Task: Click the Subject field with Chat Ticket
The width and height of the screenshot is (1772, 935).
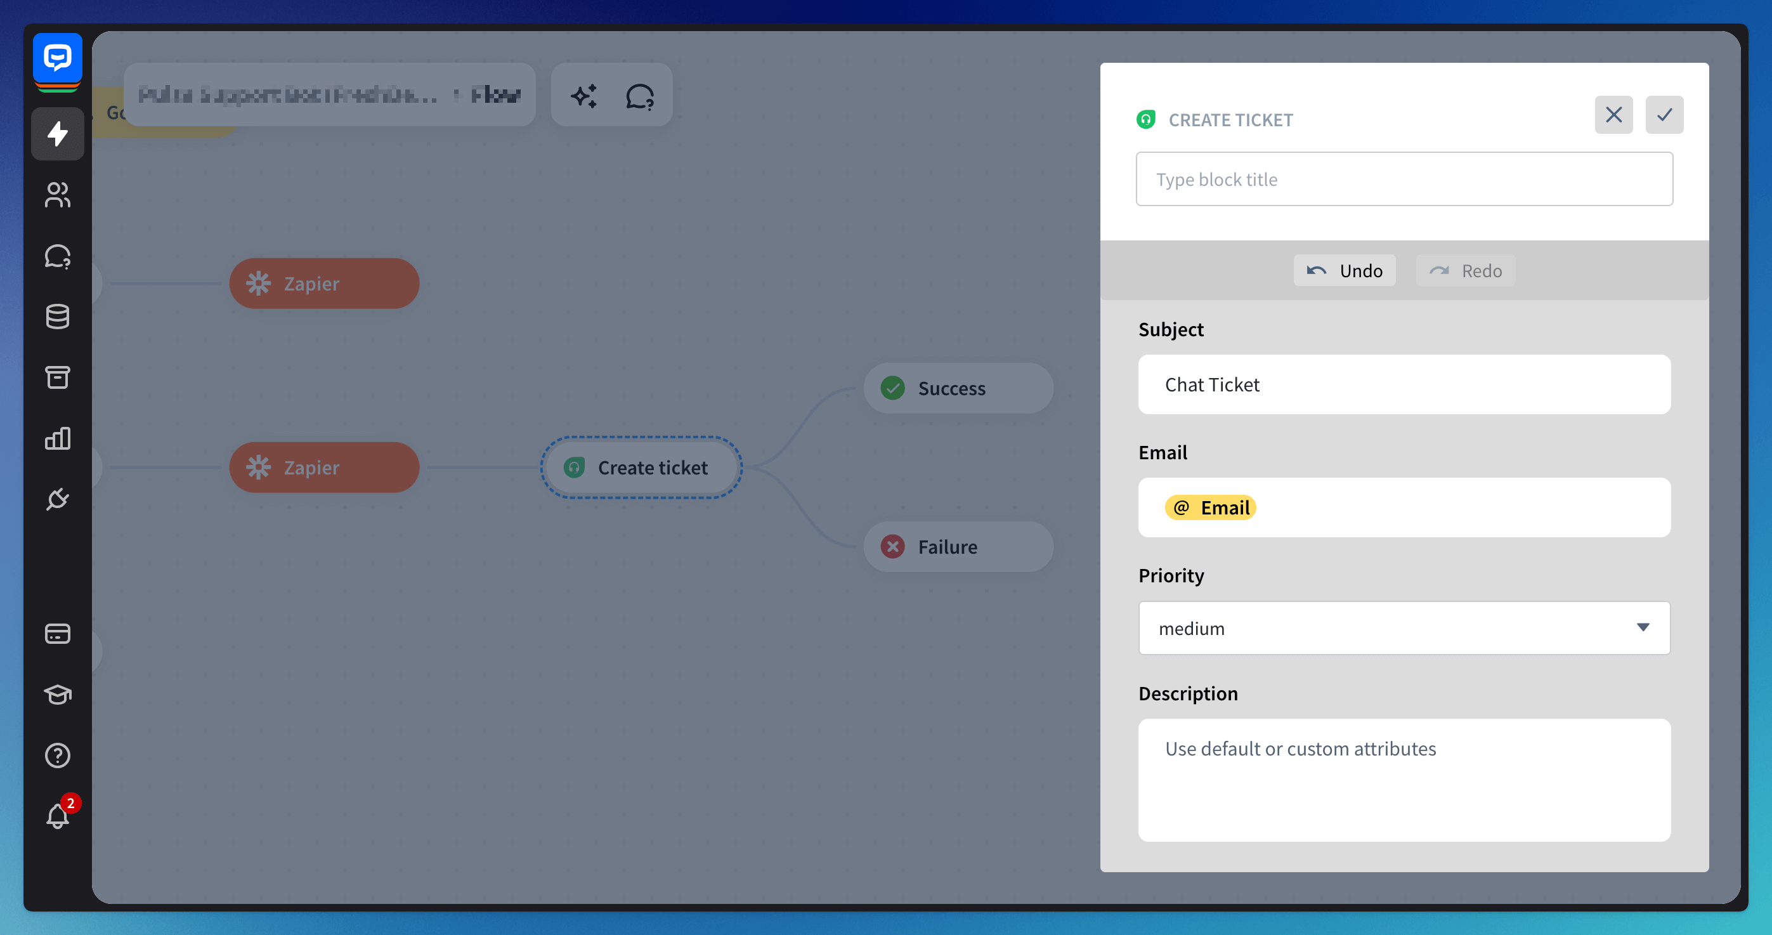Action: [1404, 384]
